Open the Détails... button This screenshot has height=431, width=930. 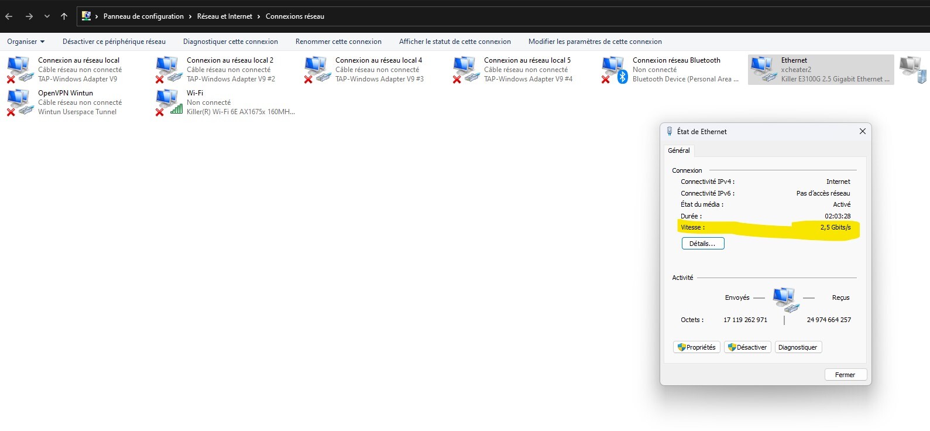click(702, 244)
